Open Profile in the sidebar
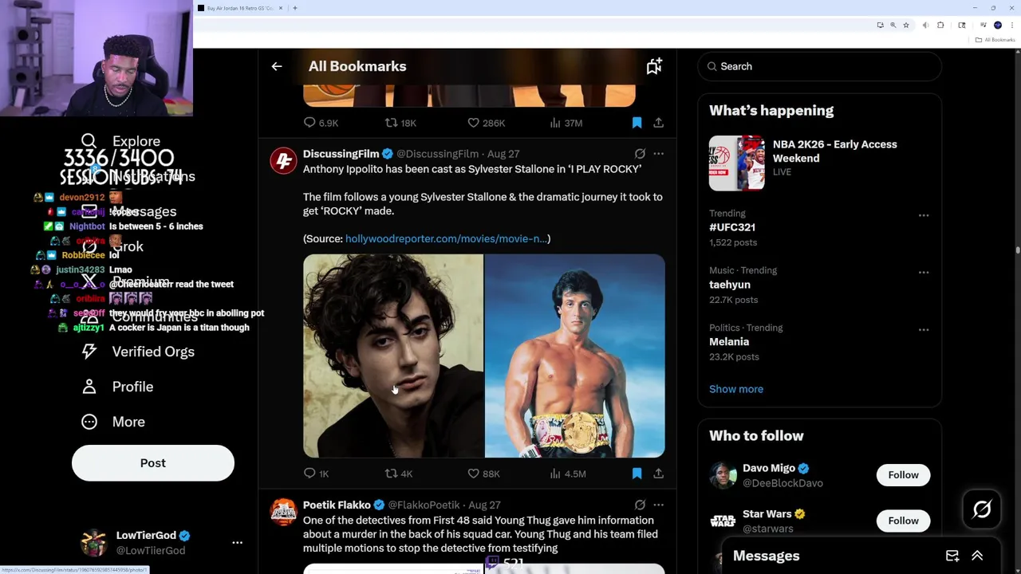Viewport: 1021px width, 574px height. pos(116,387)
